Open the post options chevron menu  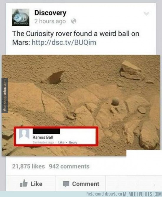click(x=146, y=14)
